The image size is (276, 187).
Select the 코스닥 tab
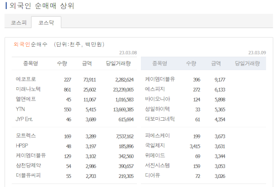point(46,22)
